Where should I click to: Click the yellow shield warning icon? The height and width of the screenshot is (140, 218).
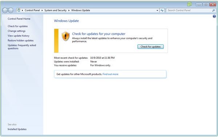[x=66, y=36]
